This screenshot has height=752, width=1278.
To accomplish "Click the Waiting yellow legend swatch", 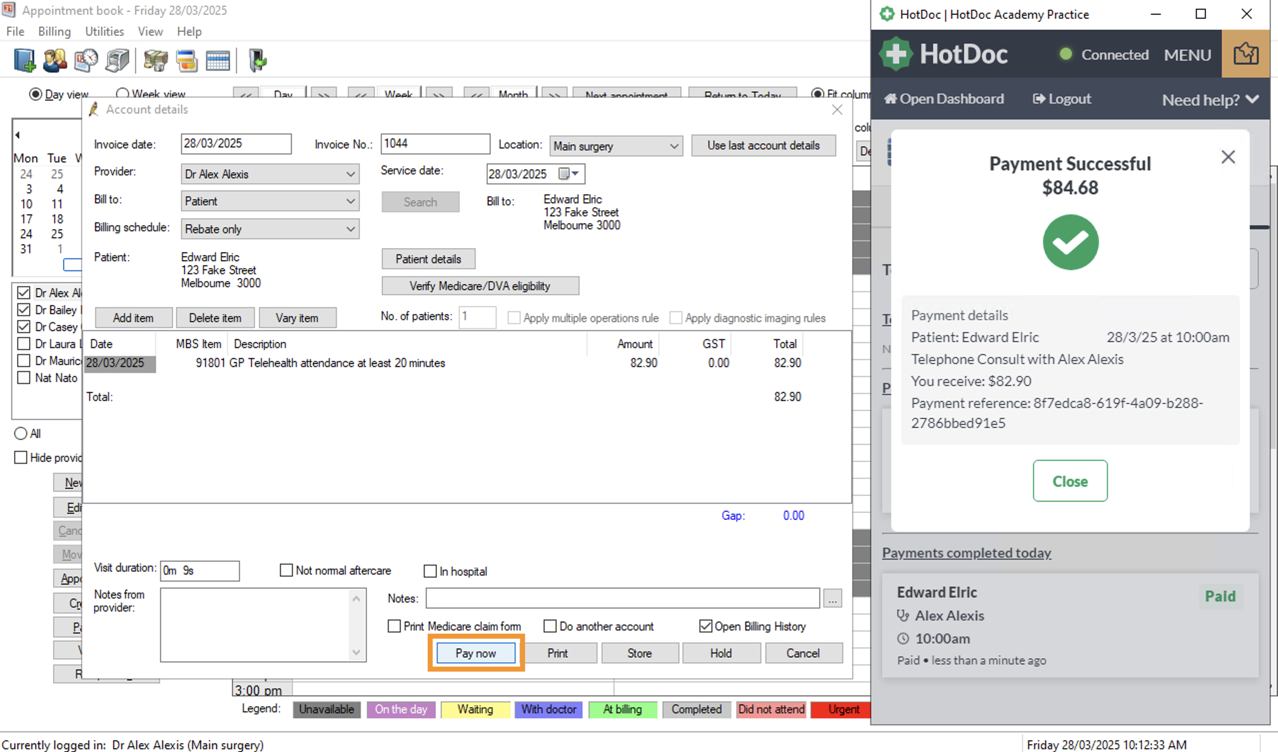I will click(475, 709).
